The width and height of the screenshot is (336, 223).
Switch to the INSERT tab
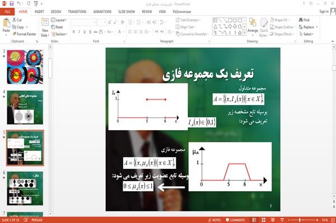pyautogui.click(x=39, y=12)
